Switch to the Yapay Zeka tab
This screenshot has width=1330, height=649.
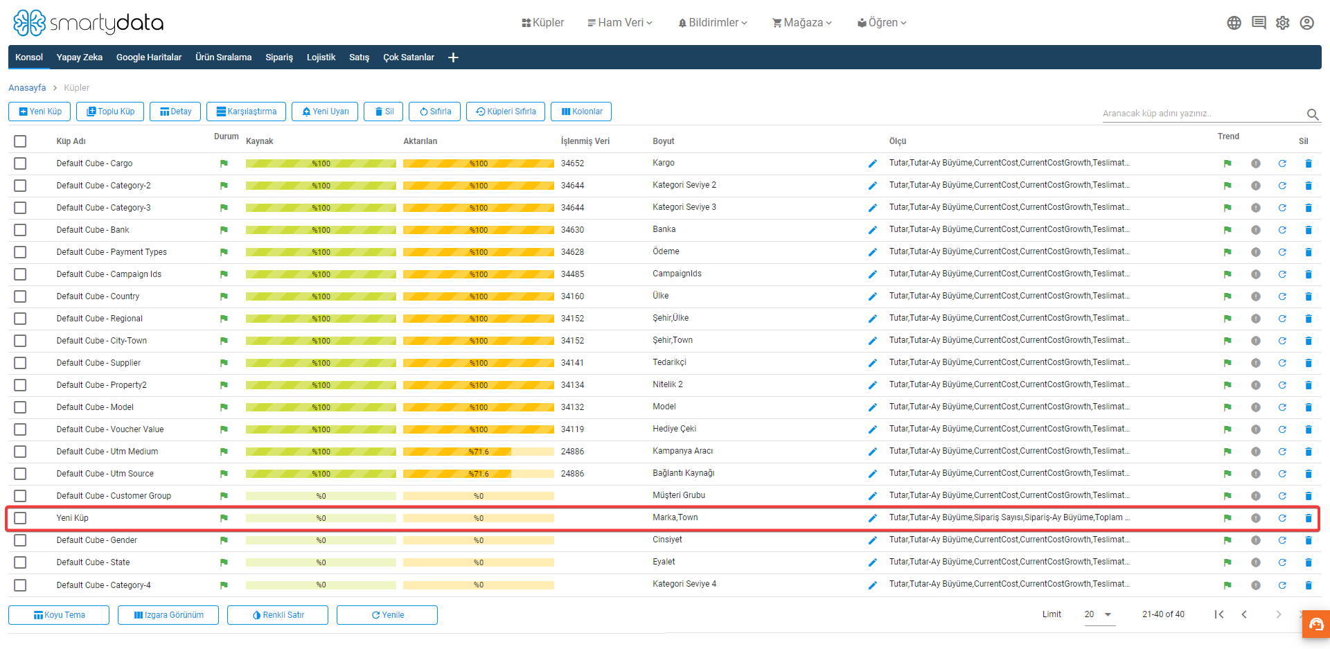click(x=80, y=57)
